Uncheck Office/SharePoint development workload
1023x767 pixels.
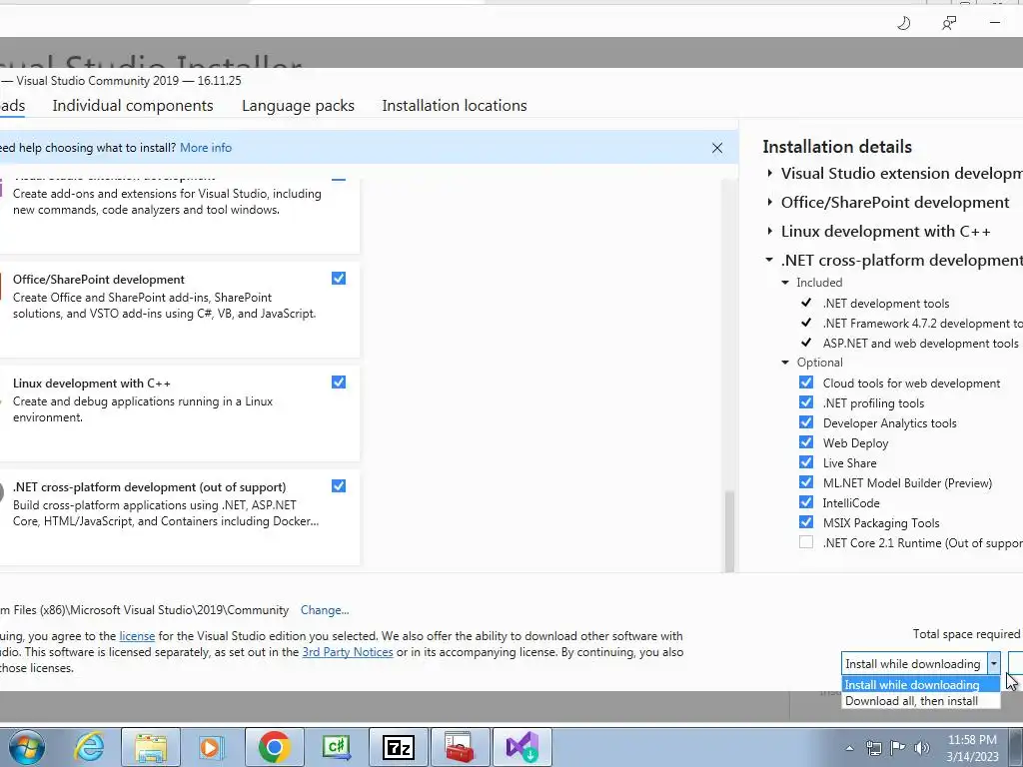pos(339,279)
